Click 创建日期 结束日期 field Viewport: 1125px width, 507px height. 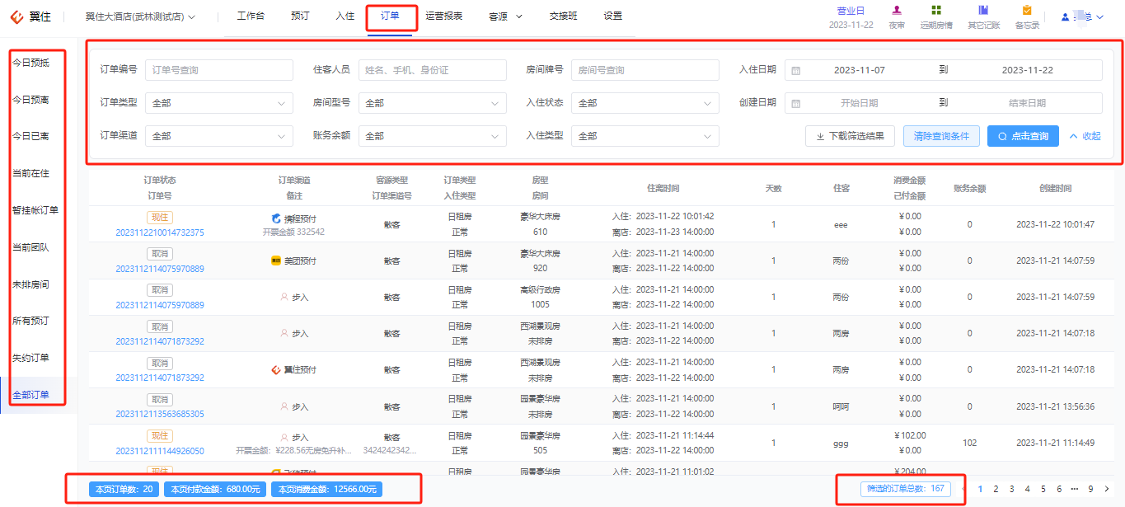click(x=1027, y=103)
